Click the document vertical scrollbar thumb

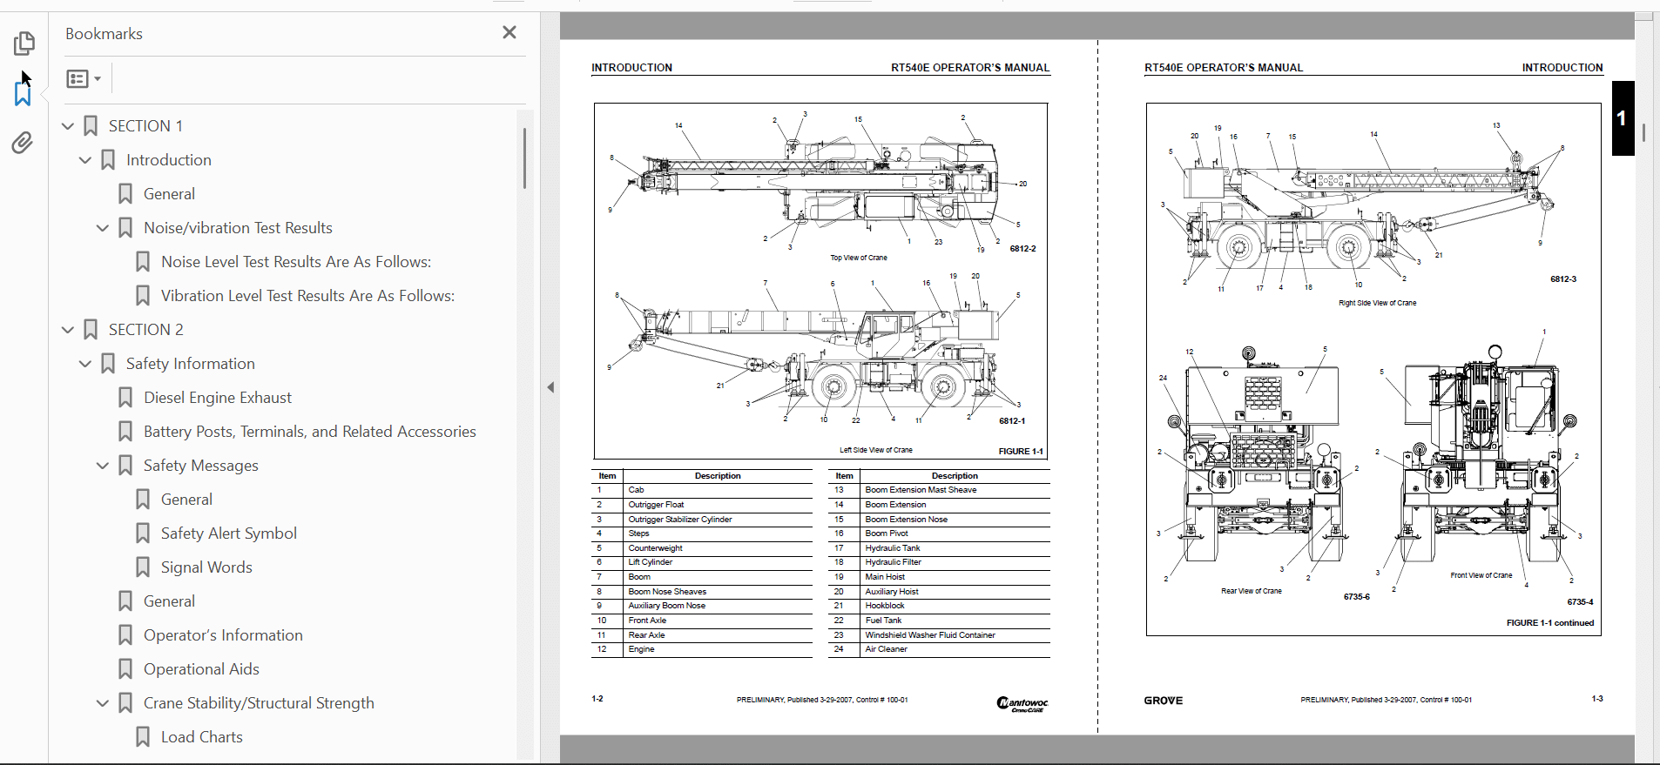coord(1643,132)
